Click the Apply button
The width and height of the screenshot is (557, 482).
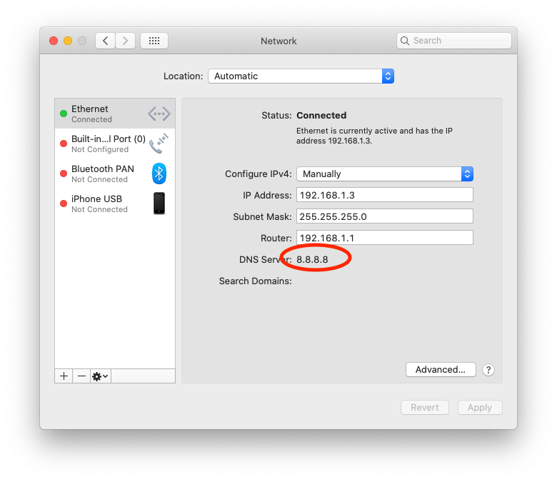480,408
